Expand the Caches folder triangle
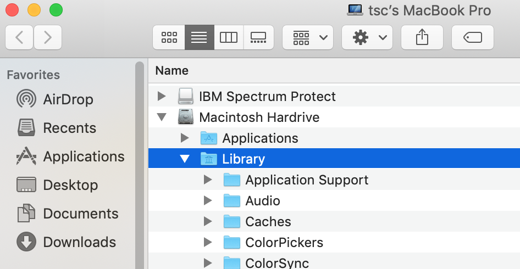This screenshot has height=269, width=520. pyautogui.click(x=208, y=222)
